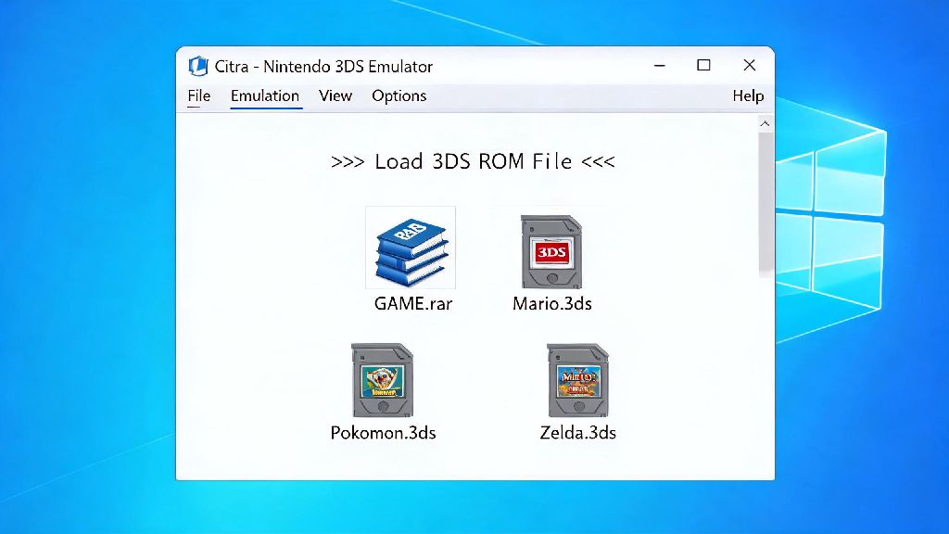Click the Load 3DS ROM File heading
The width and height of the screenshot is (949, 534).
pyautogui.click(x=473, y=161)
